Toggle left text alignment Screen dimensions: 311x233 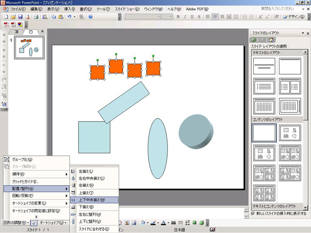[x=208, y=17]
